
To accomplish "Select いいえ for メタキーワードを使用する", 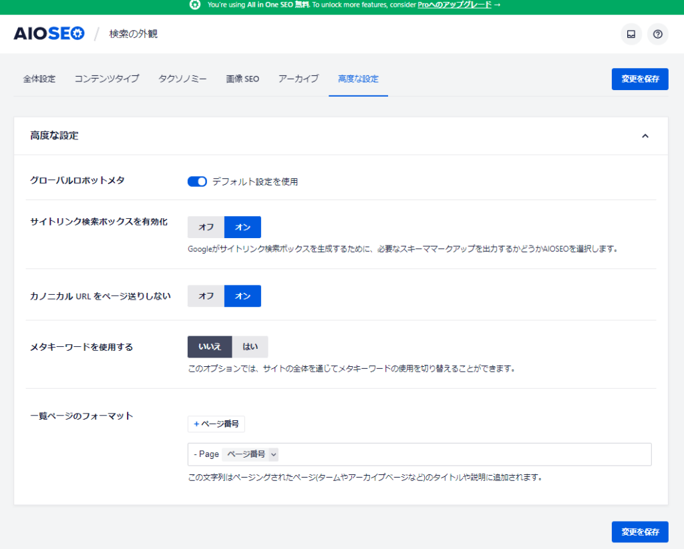I will [x=209, y=347].
